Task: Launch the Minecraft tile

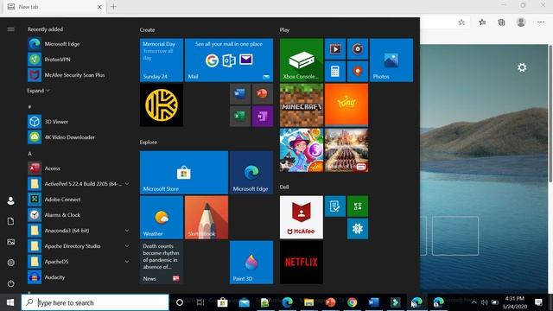Action: tap(302, 105)
